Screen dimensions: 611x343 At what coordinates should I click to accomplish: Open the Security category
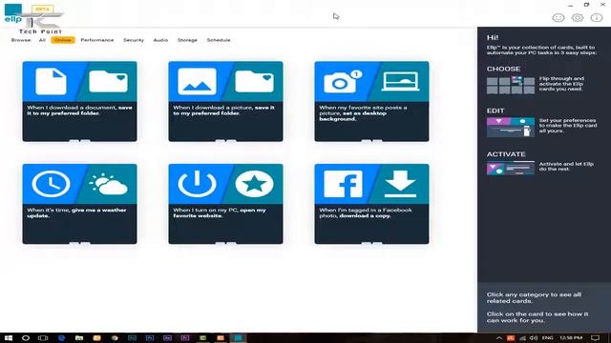coord(134,40)
